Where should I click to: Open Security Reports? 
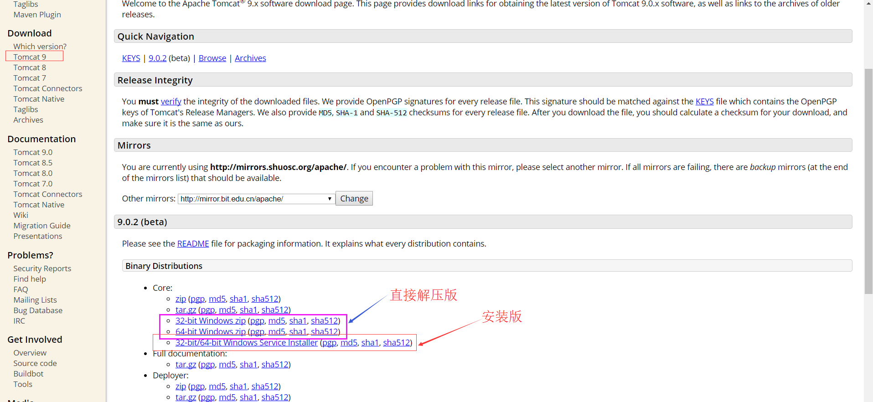click(42, 268)
